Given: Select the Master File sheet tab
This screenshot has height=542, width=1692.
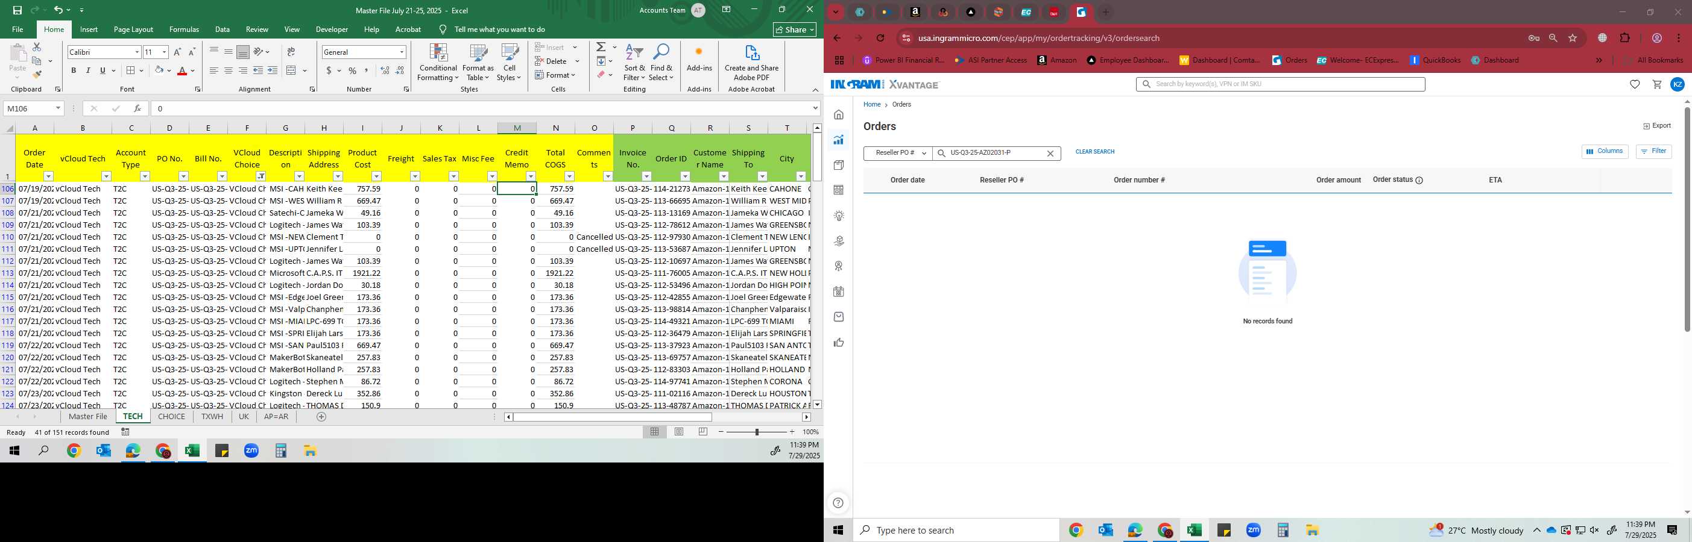Looking at the screenshot, I should [x=87, y=417].
